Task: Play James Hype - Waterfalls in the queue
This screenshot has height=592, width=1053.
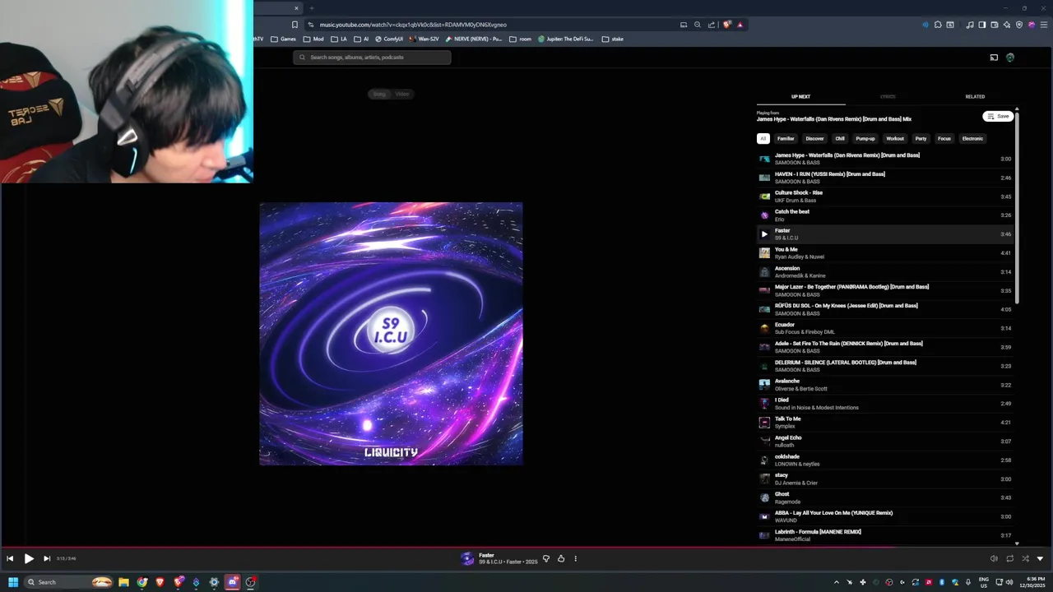Action: point(885,159)
